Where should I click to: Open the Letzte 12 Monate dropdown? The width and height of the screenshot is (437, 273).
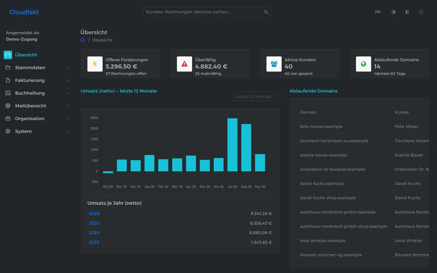tap(256, 96)
